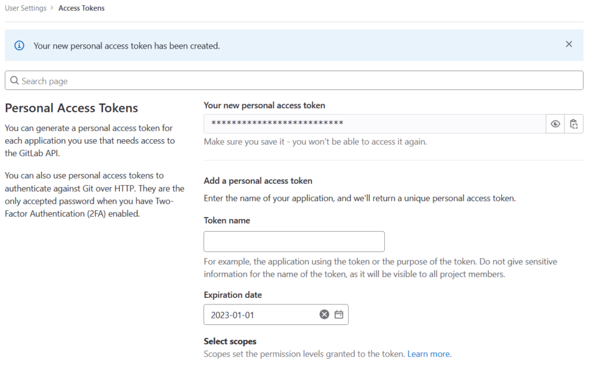Click the Expiration date field label
The height and width of the screenshot is (367, 599).
pos(232,295)
